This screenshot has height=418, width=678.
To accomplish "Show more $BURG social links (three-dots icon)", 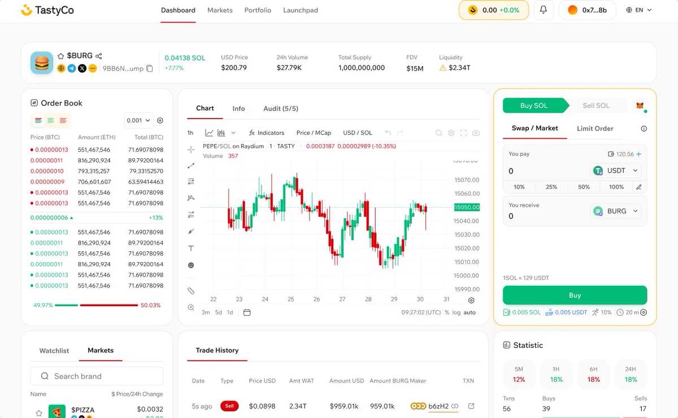I will point(93,68).
